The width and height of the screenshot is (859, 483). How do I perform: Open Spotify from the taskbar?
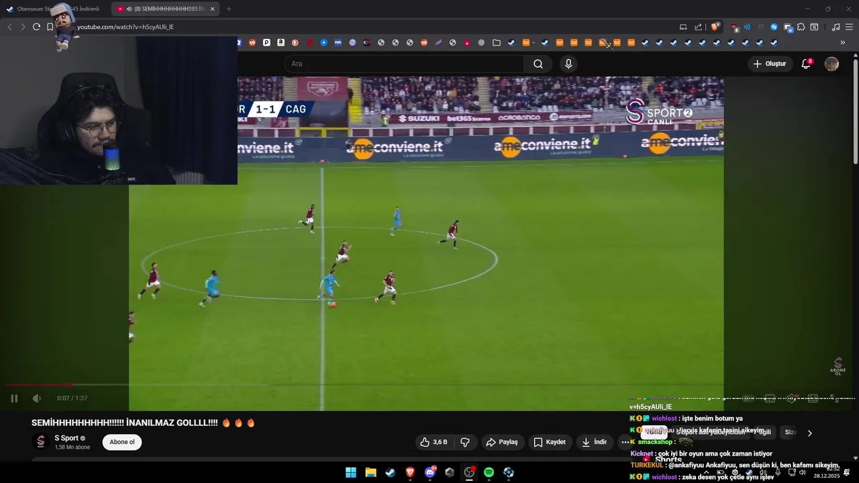click(x=489, y=472)
